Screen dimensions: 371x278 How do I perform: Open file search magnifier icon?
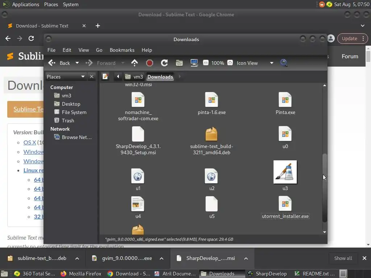[284, 63]
